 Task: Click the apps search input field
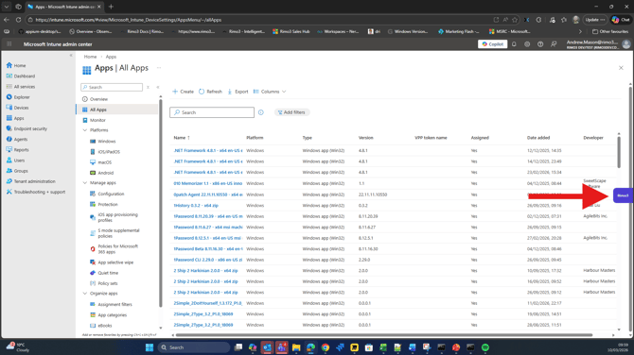[212, 112]
